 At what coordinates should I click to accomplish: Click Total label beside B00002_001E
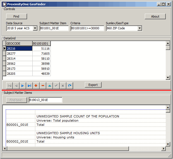(x=40, y=141)
